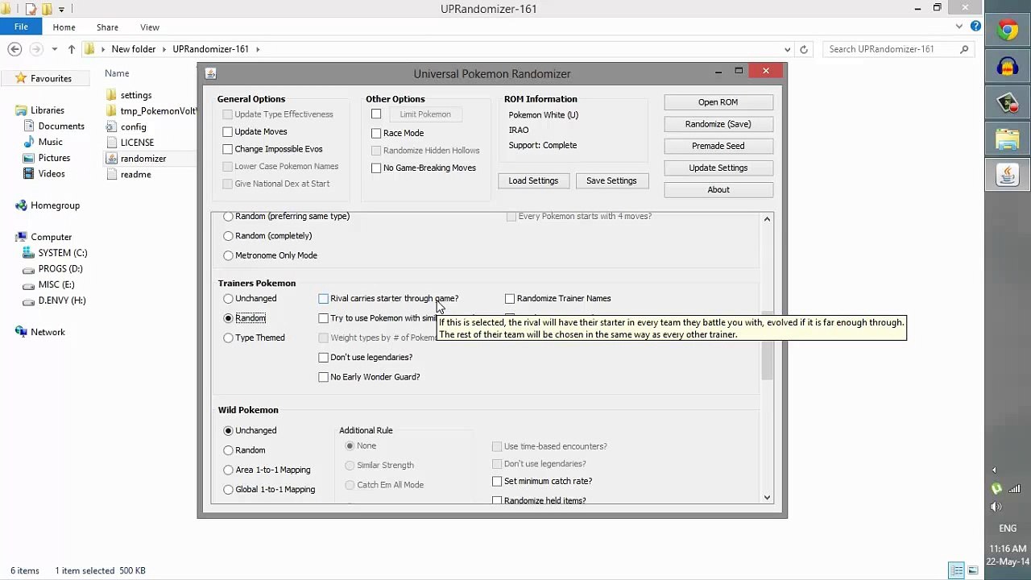Enable Rival carries starter through game

(x=324, y=299)
